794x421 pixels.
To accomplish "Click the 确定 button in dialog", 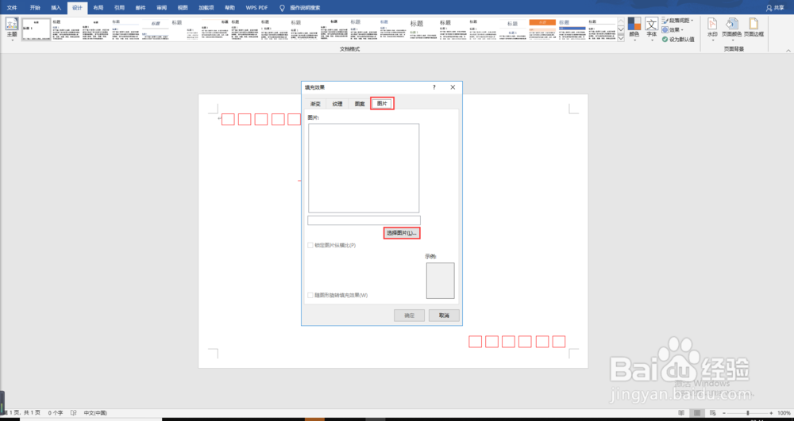I will (x=409, y=316).
